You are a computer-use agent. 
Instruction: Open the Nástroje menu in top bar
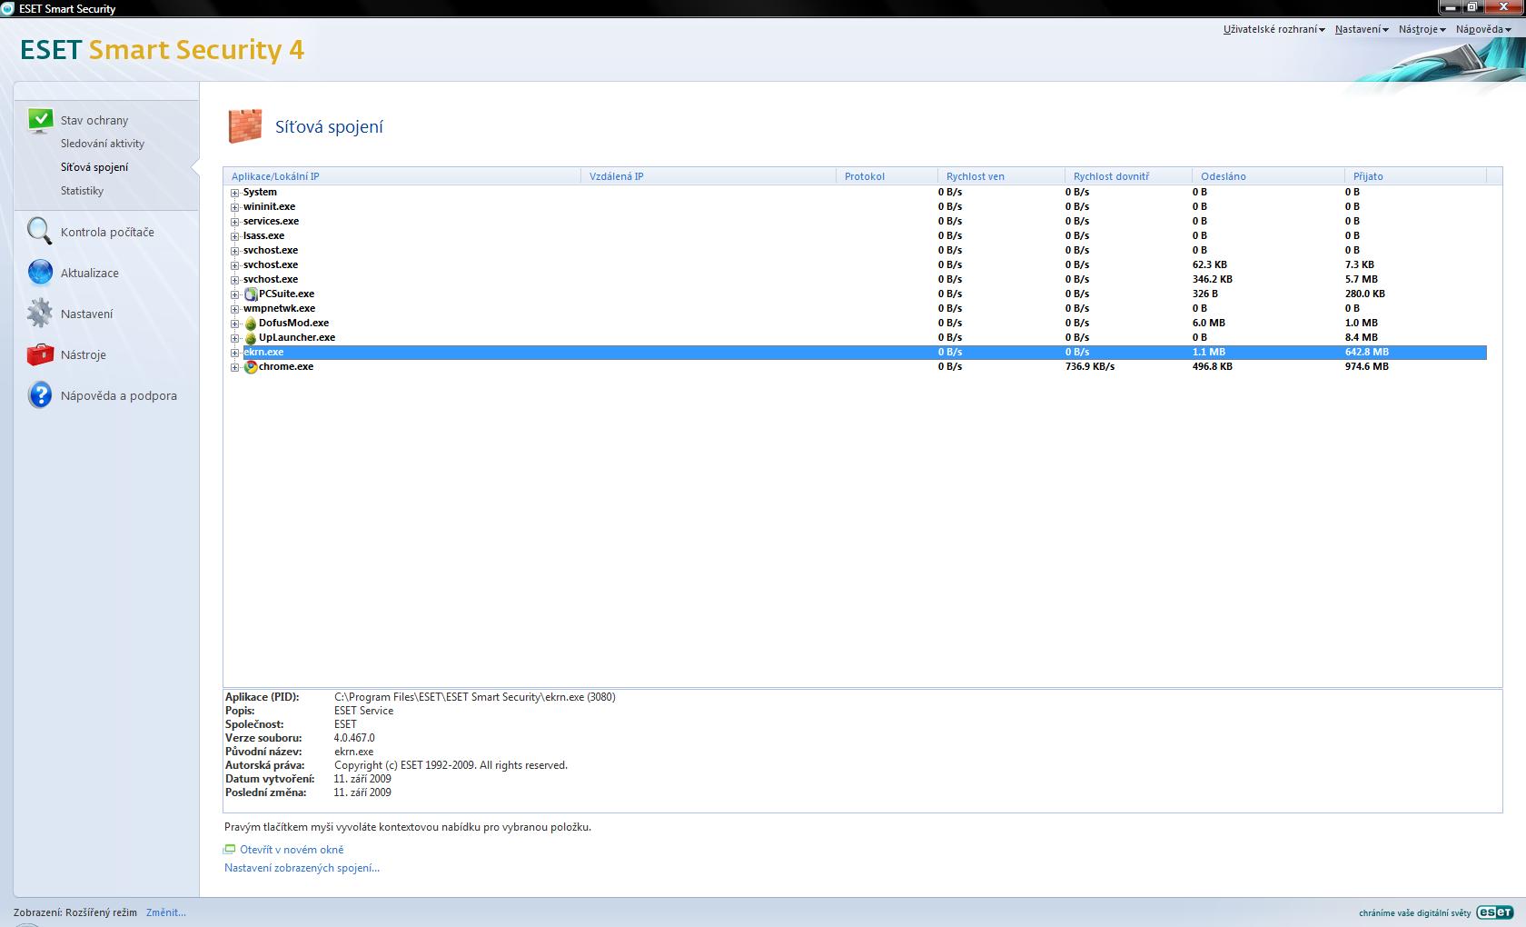point(1422,29)
